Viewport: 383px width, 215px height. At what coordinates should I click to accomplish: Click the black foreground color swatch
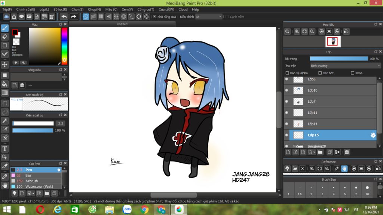[15, 32]
